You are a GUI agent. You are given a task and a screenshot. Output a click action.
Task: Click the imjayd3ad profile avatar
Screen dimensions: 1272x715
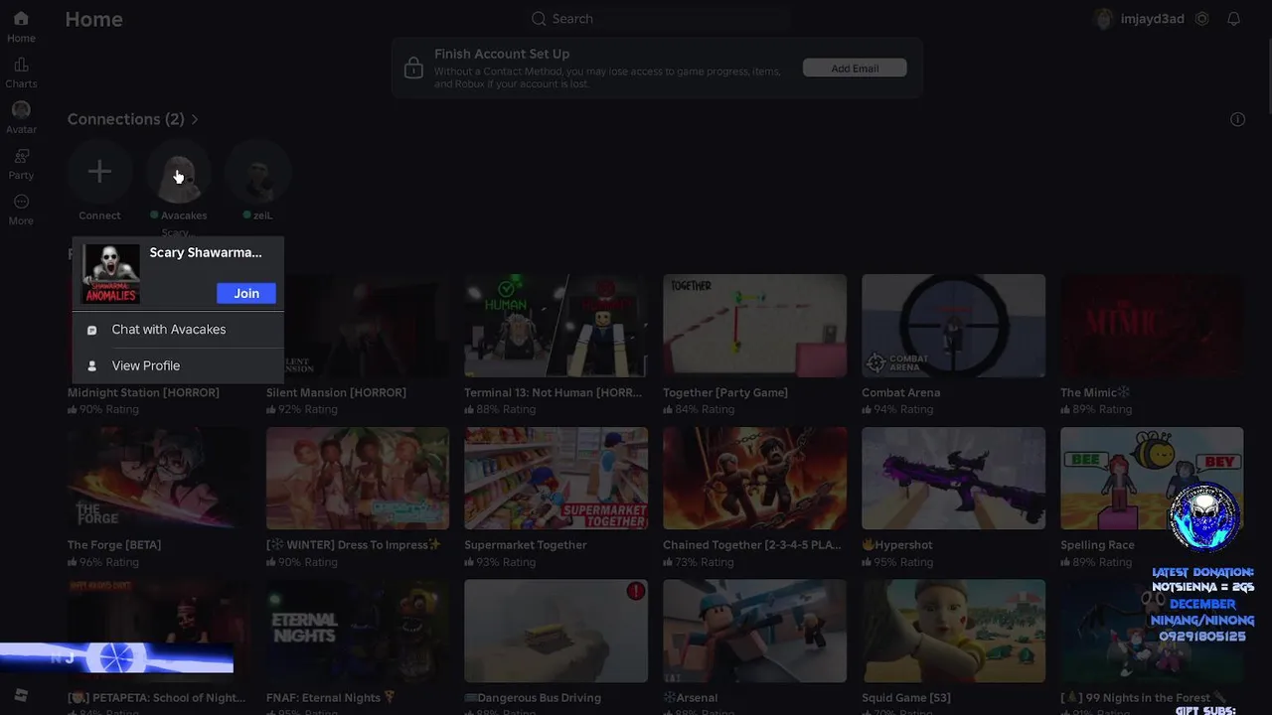pos(1102,19)
